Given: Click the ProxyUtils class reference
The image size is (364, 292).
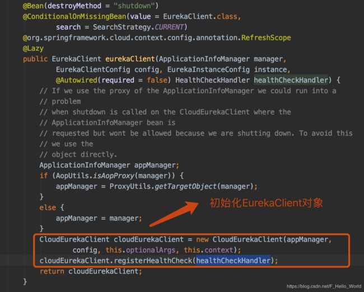Looking at the screenshot, I should [130, 186].
